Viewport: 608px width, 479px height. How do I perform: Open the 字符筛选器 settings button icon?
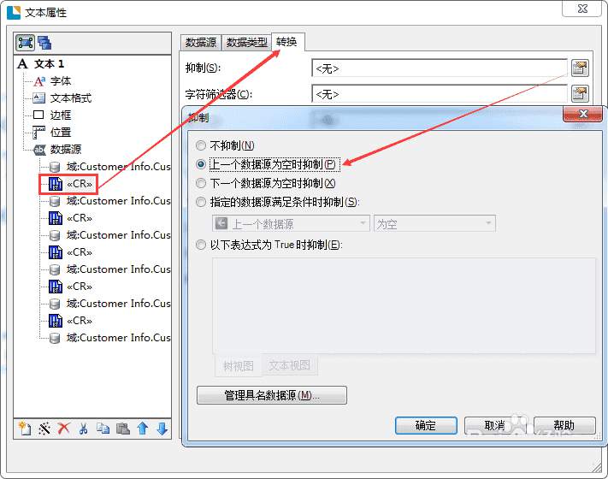pyautogui.click(x=580, y=94)
